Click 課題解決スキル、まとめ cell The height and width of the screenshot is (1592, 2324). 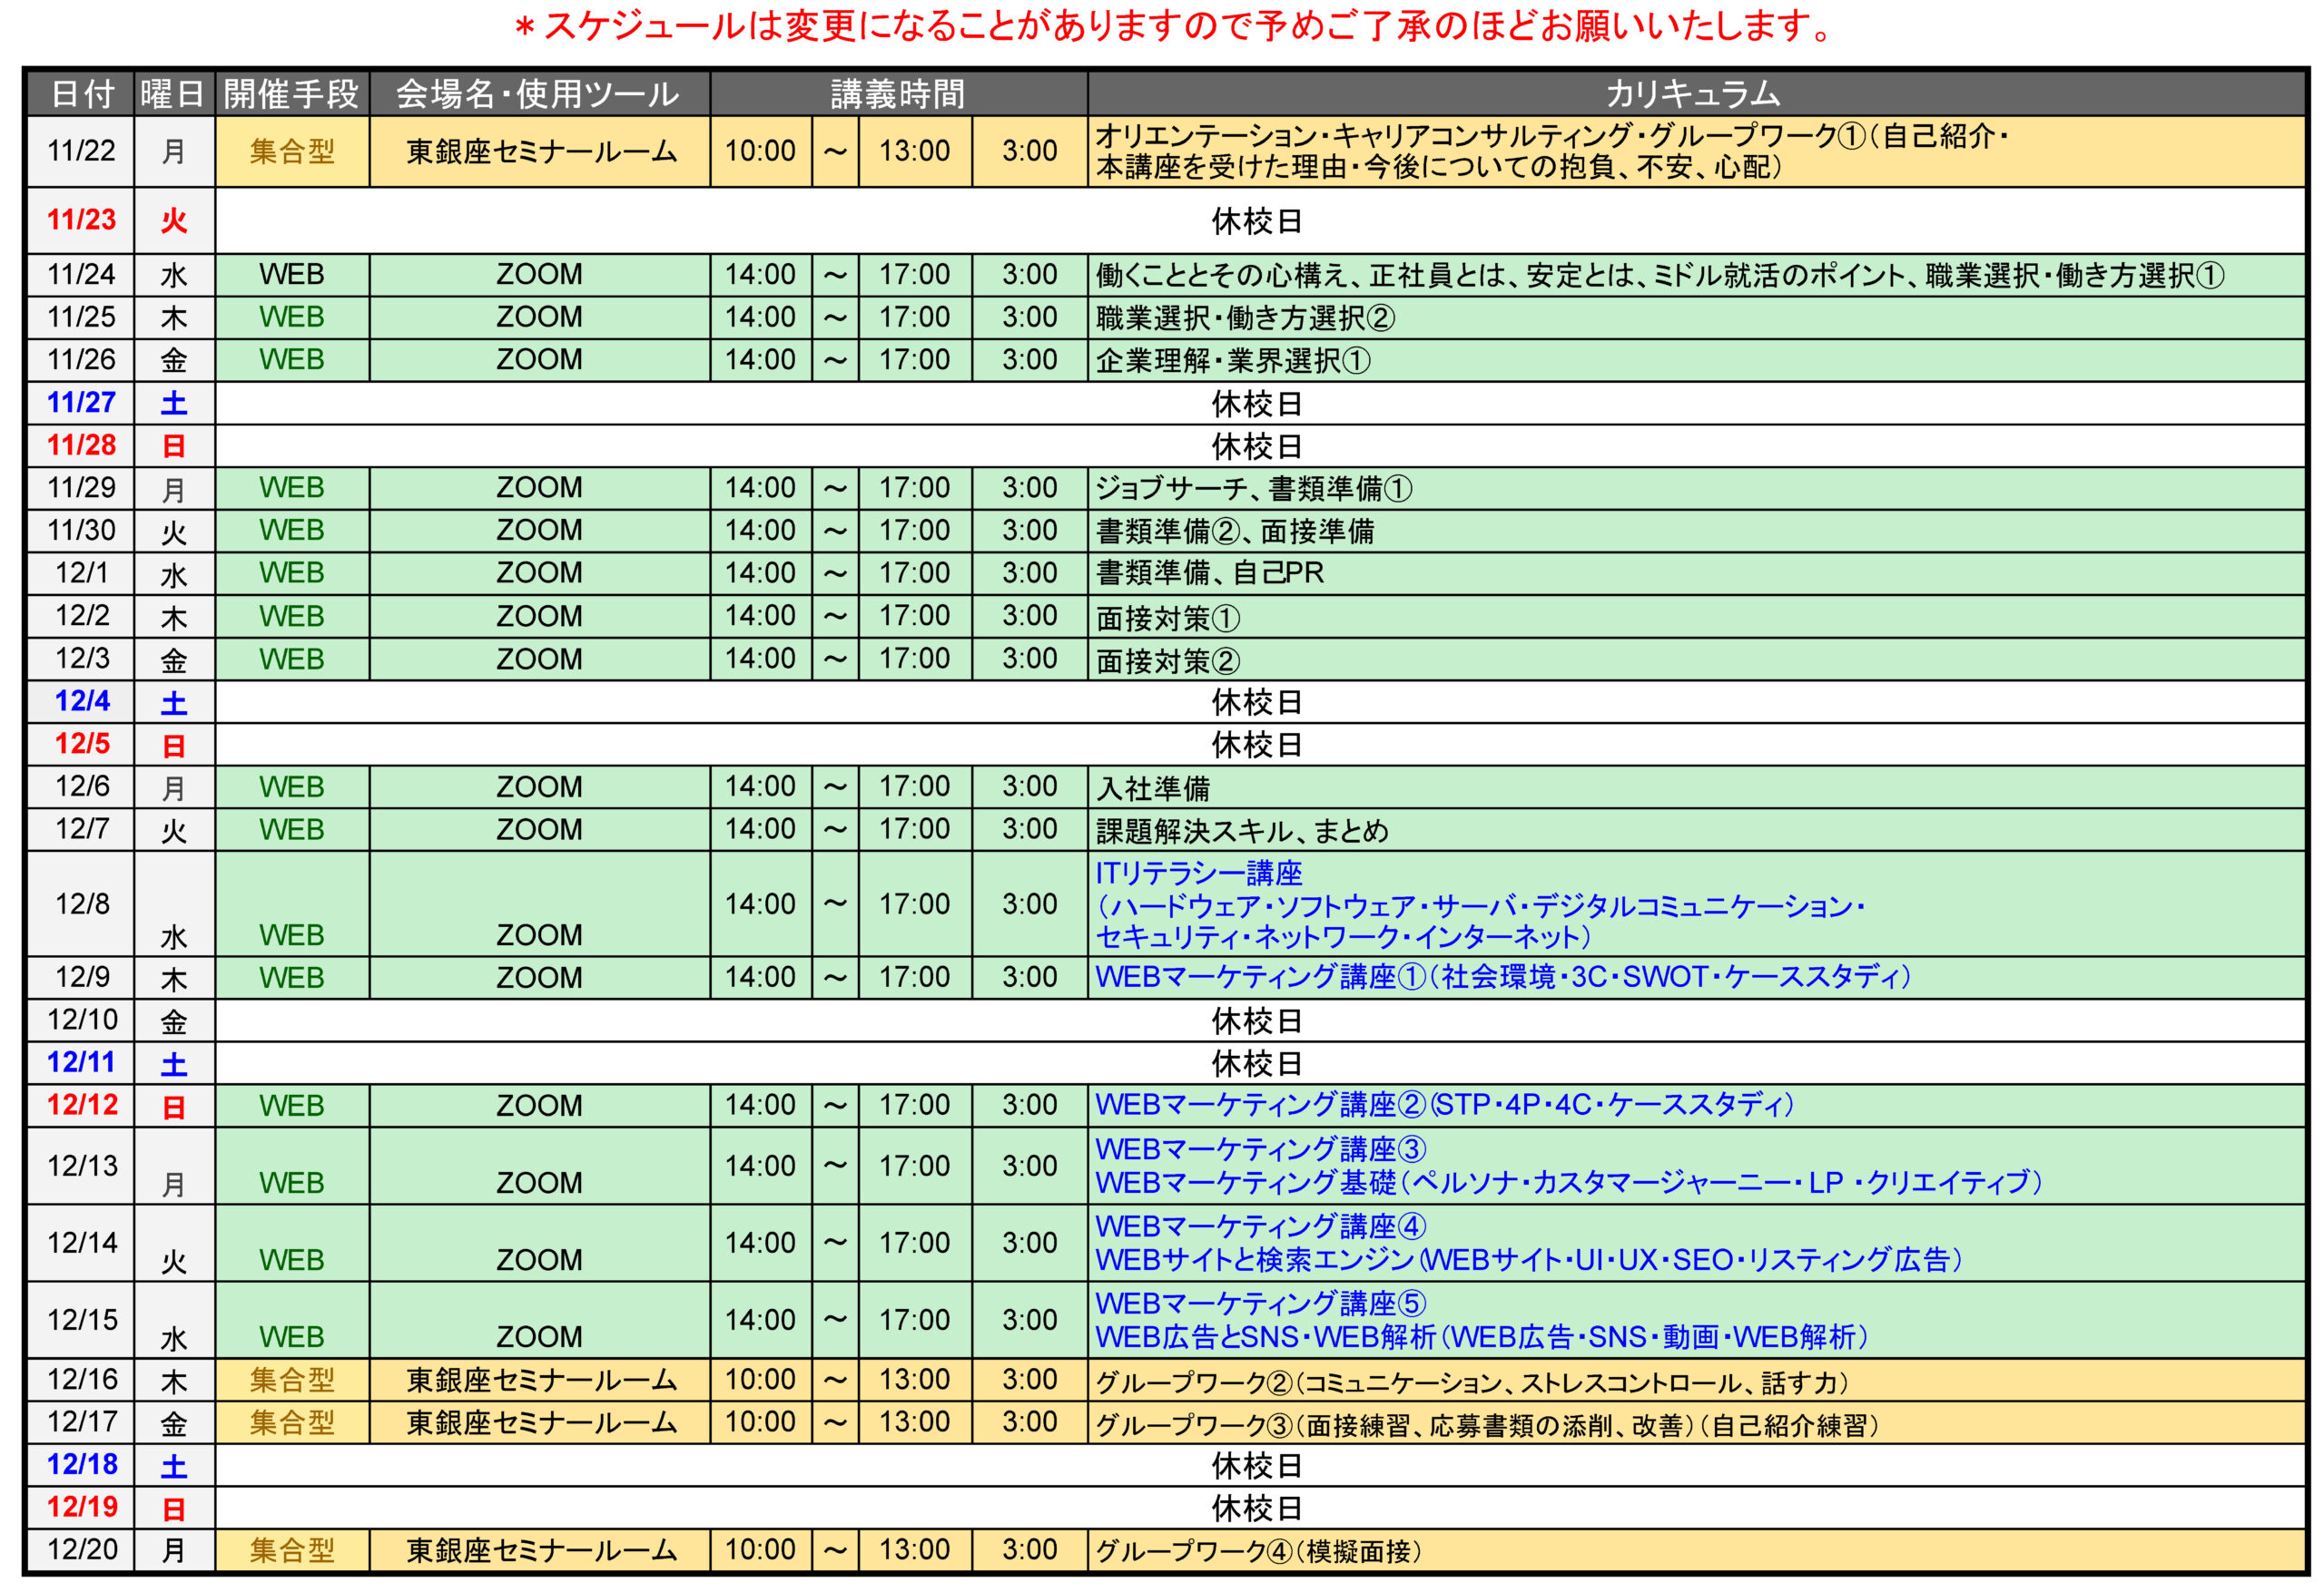point(1696,829)
